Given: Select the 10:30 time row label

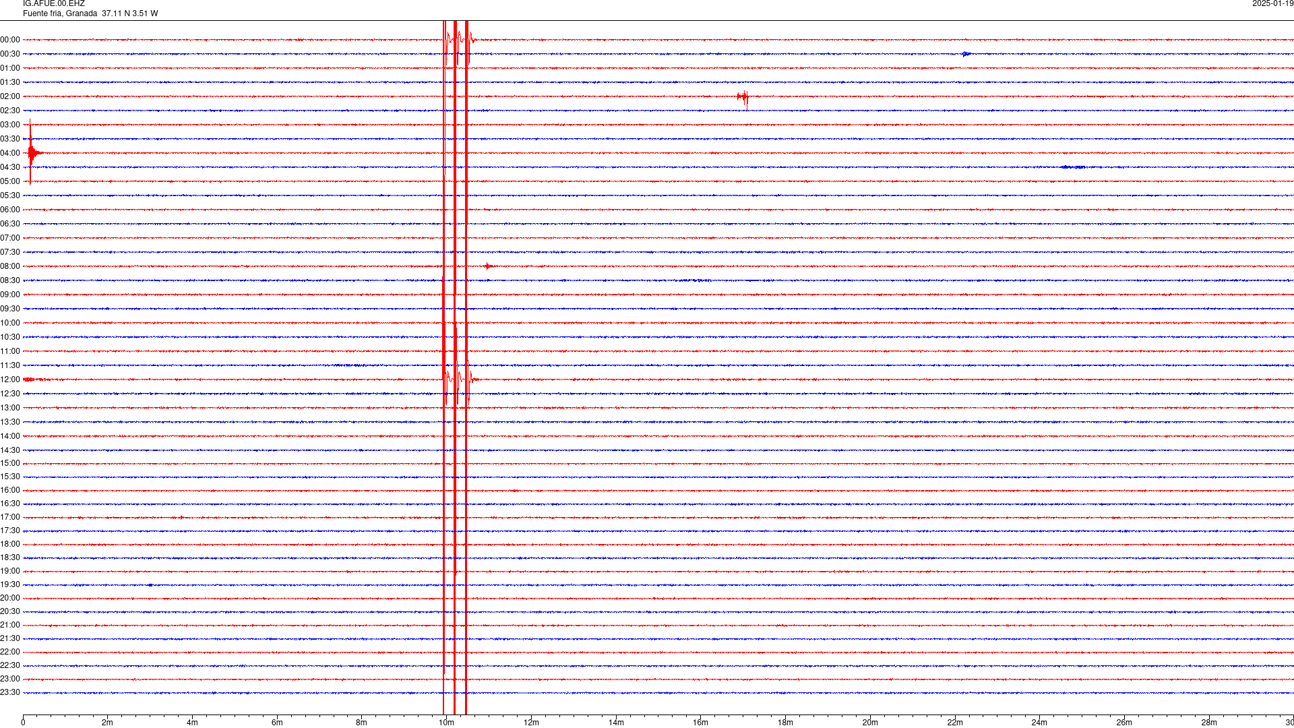Looking at the screenshot, I should (10, 337).
